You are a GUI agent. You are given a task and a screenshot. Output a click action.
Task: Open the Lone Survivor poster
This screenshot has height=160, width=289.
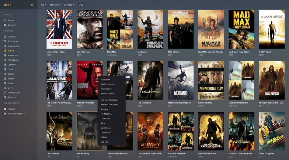90,29
